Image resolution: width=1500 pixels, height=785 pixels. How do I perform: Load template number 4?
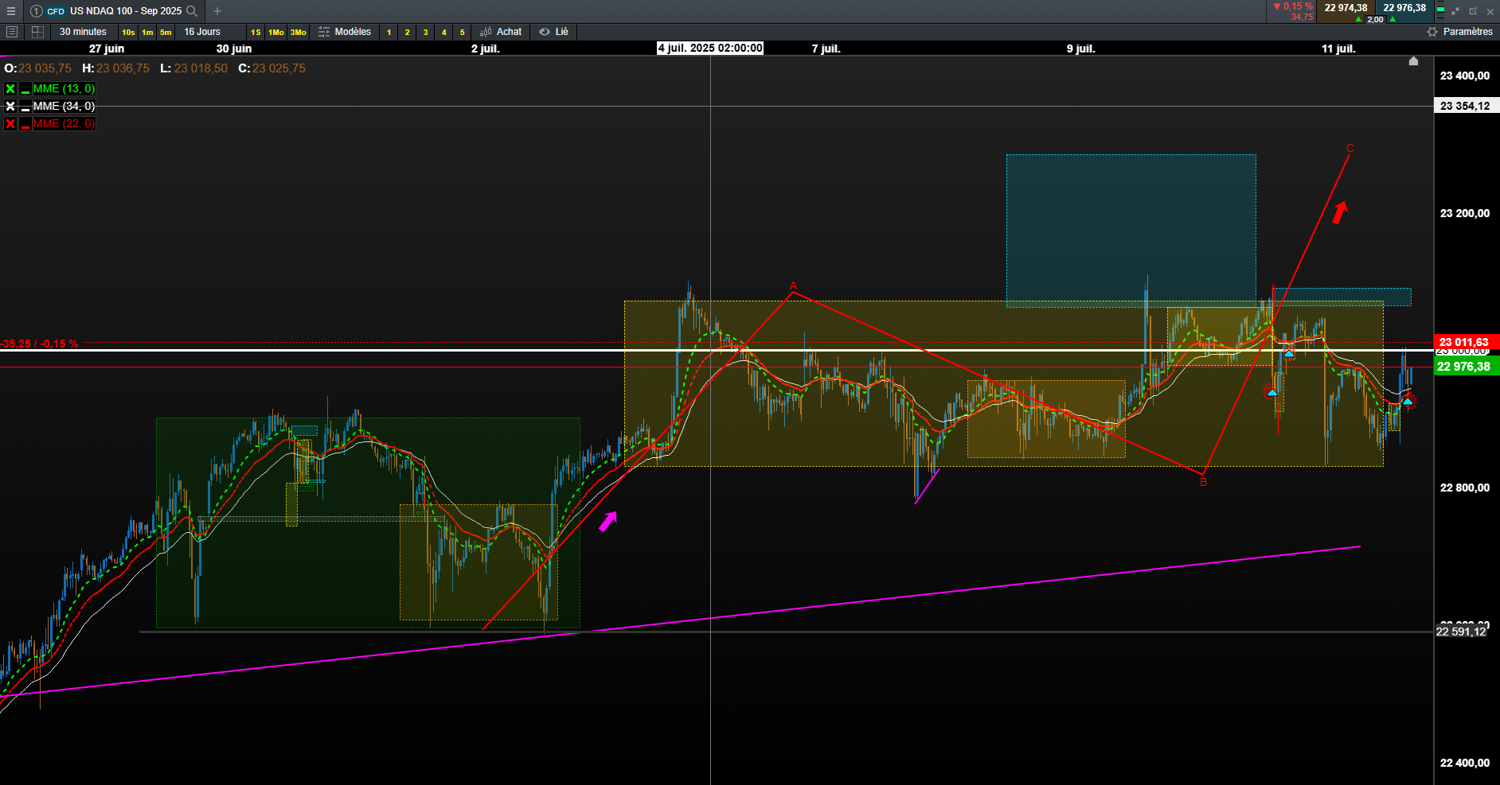pyautogui.click(x=444, y=32)
